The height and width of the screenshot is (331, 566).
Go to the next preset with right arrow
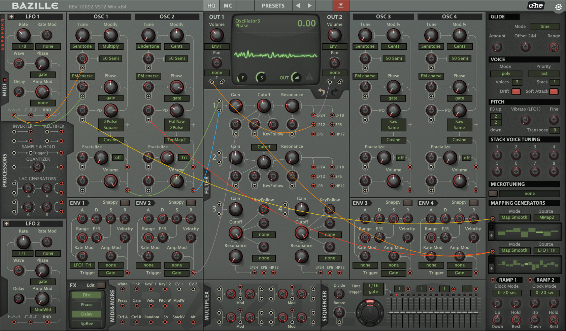tap(309, 6)
